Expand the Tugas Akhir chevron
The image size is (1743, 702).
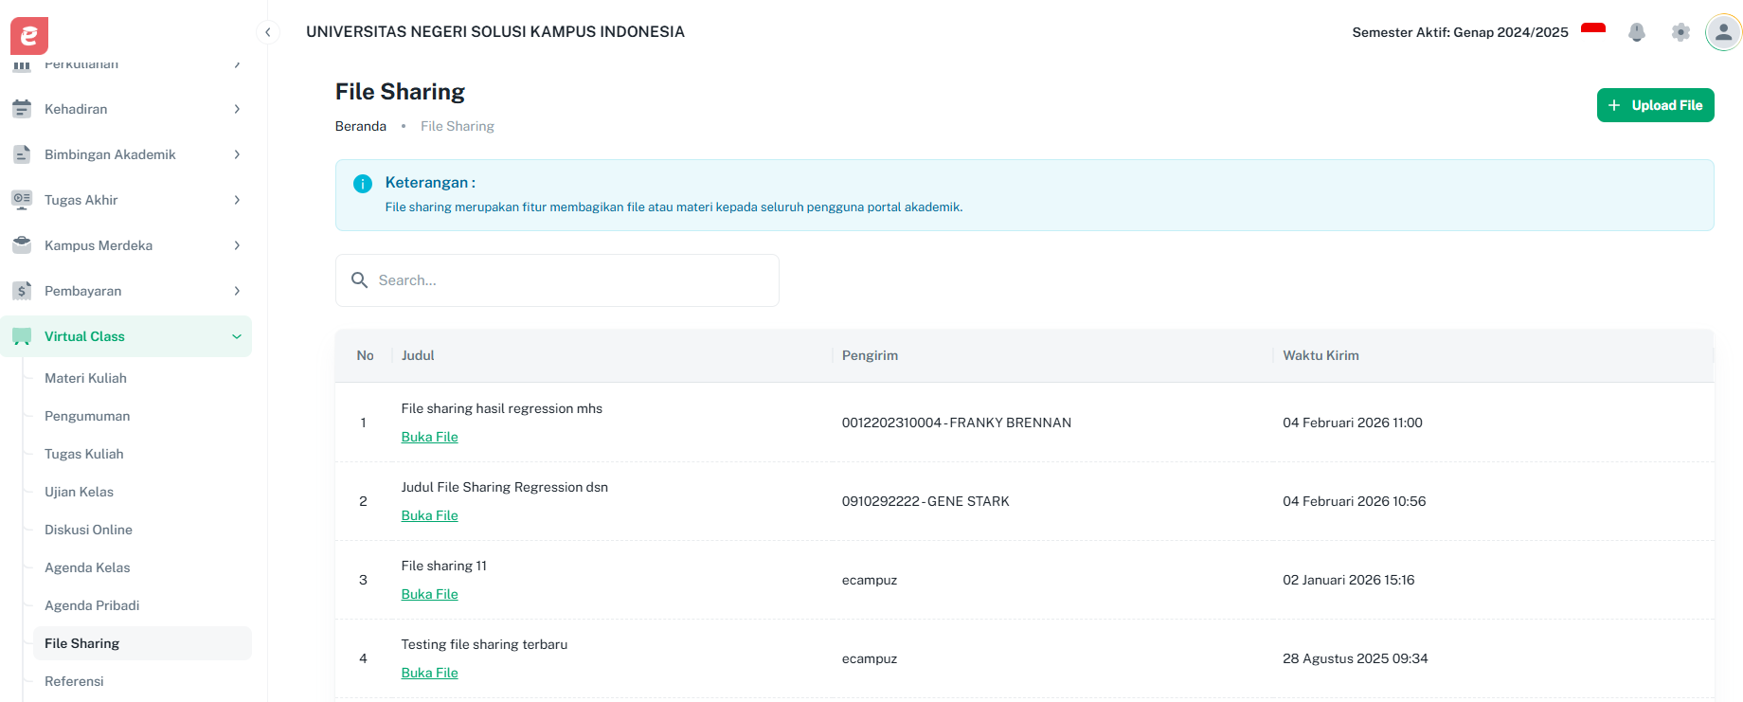(x=237, y=200)
